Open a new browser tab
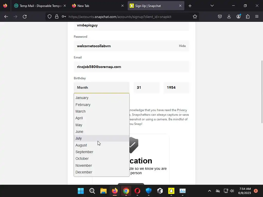 pyautogui.click(x=190, y=6)
